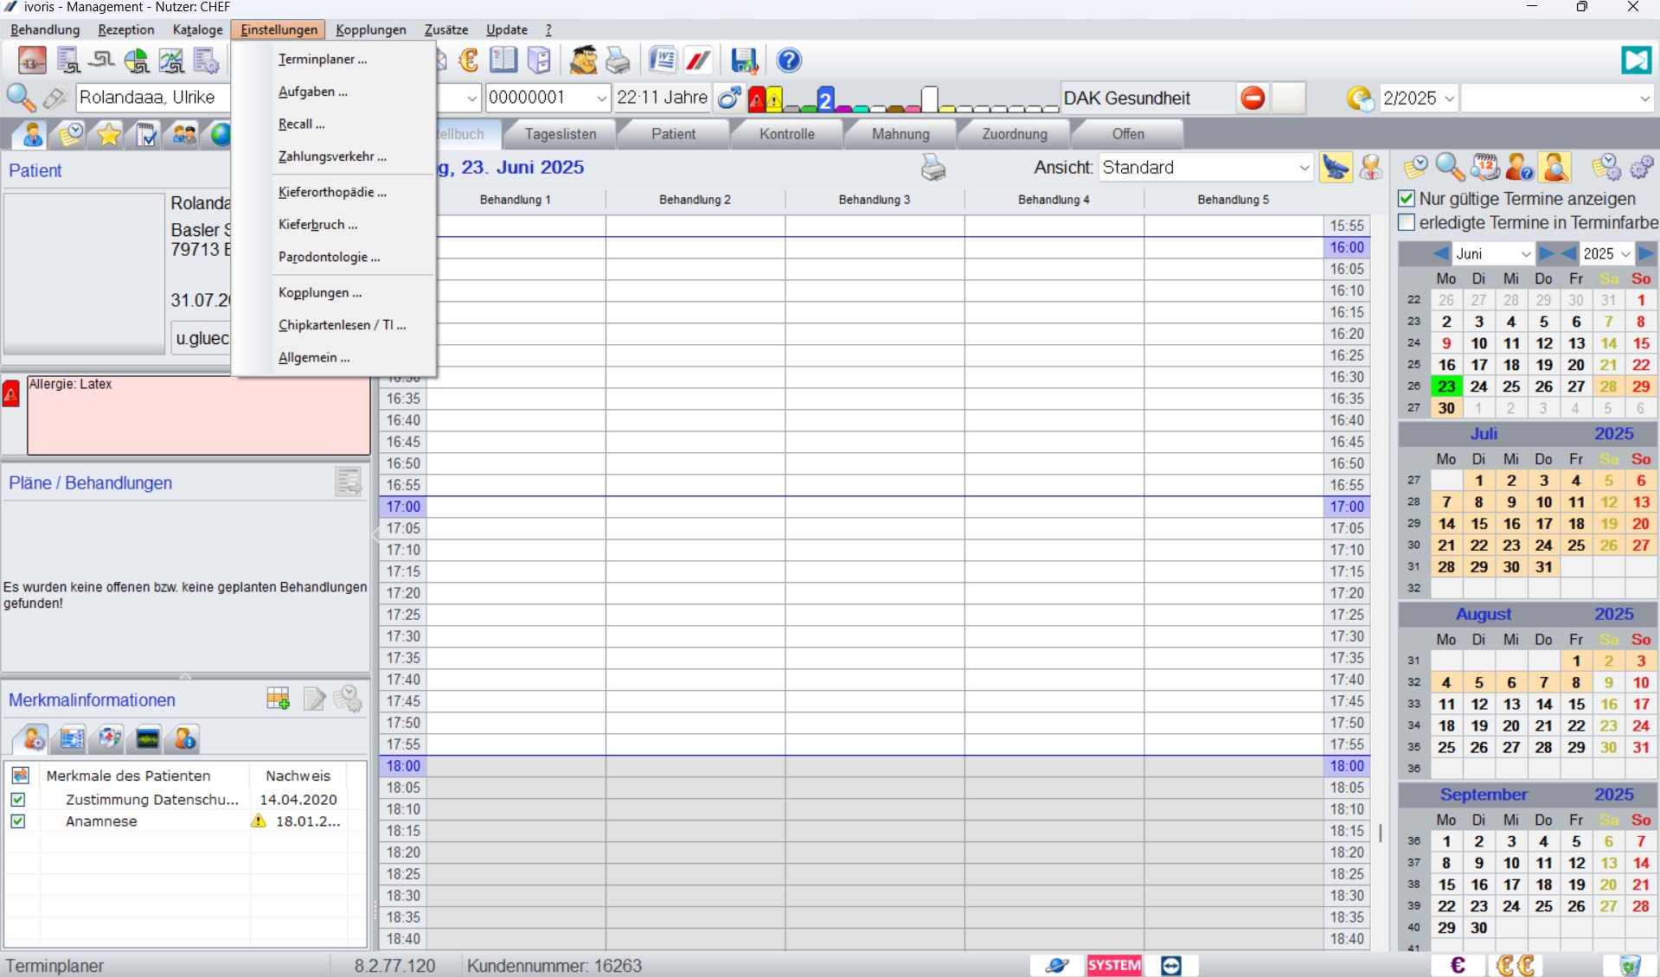This screenshot has height=977, width=1660.
Task: Select Aufgaben... menu entry
Action: pos(313,92)
